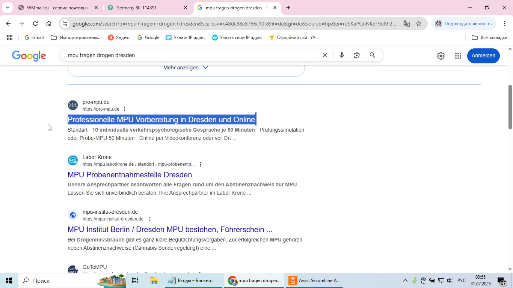Open the Google bookmark
This screenshot has height=288, width=513.
coord(148,37)
